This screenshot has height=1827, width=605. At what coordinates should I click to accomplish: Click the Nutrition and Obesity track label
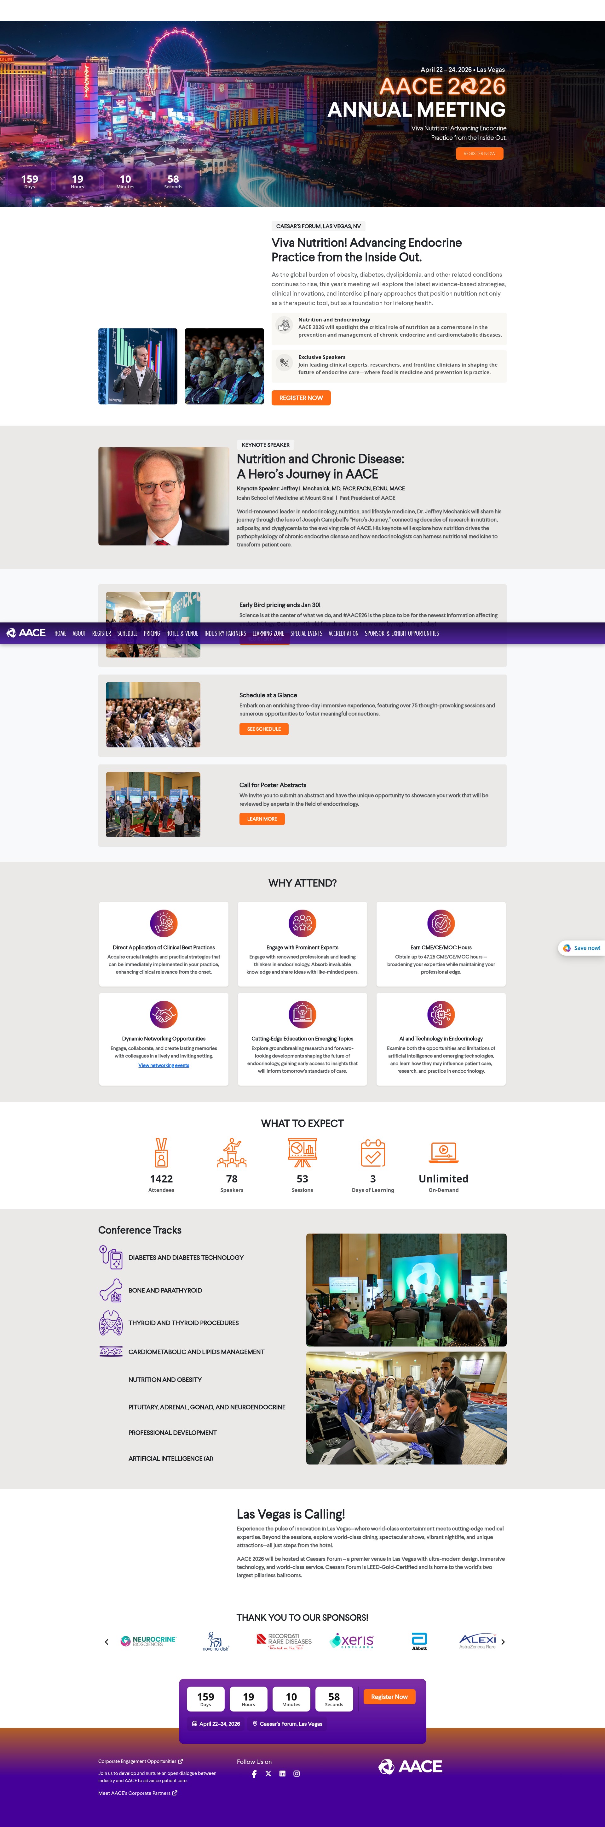tap(165, 1379)
